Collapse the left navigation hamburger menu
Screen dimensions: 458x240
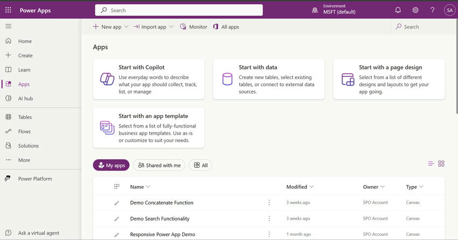(8, 26)
